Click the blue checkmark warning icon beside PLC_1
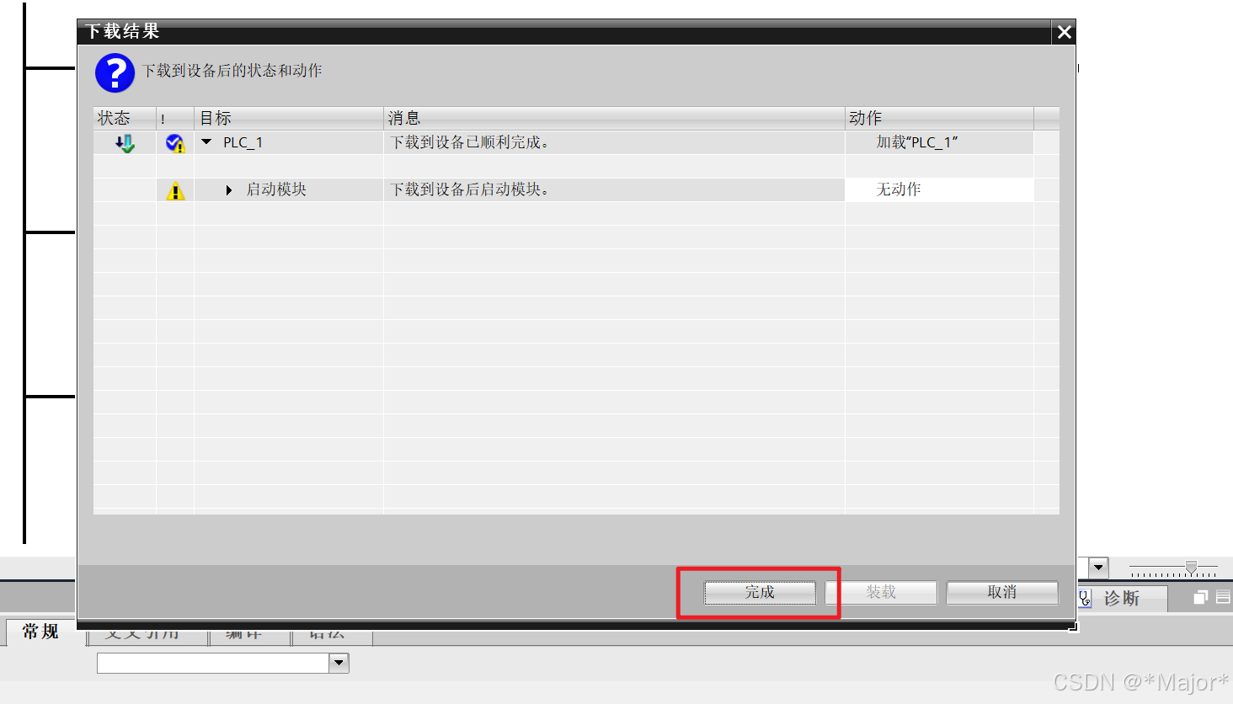The height and width of the screenshot is (704, 1233). pyautogui.click(x=174, y=142)
